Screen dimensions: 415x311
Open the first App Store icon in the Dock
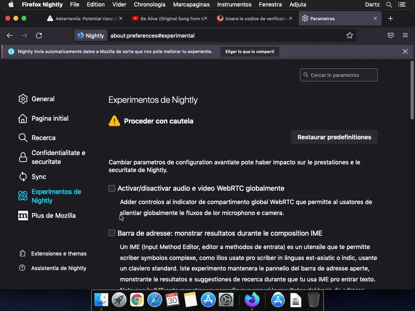[208, 300]
